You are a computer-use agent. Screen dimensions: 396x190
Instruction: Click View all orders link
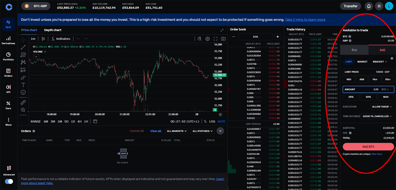pyautogui.click(x=156, y=131)
